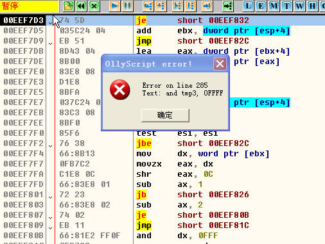This screenshot has height=244, width=325.
Task: Open the Memory map via the M button
Action: tap(274, 6)
